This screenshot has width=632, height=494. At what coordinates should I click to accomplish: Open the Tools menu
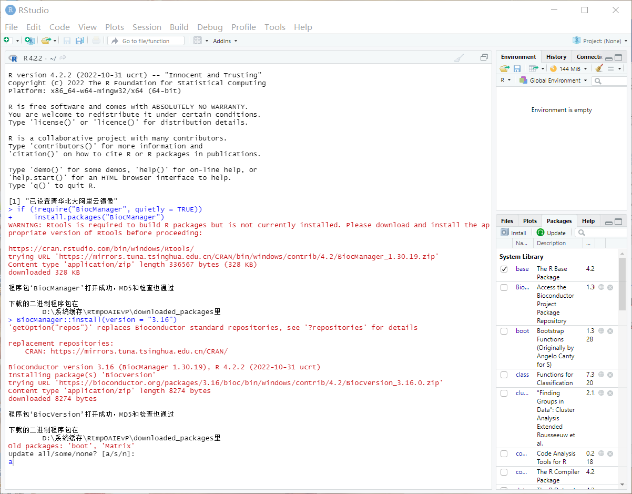coord(275,27)
